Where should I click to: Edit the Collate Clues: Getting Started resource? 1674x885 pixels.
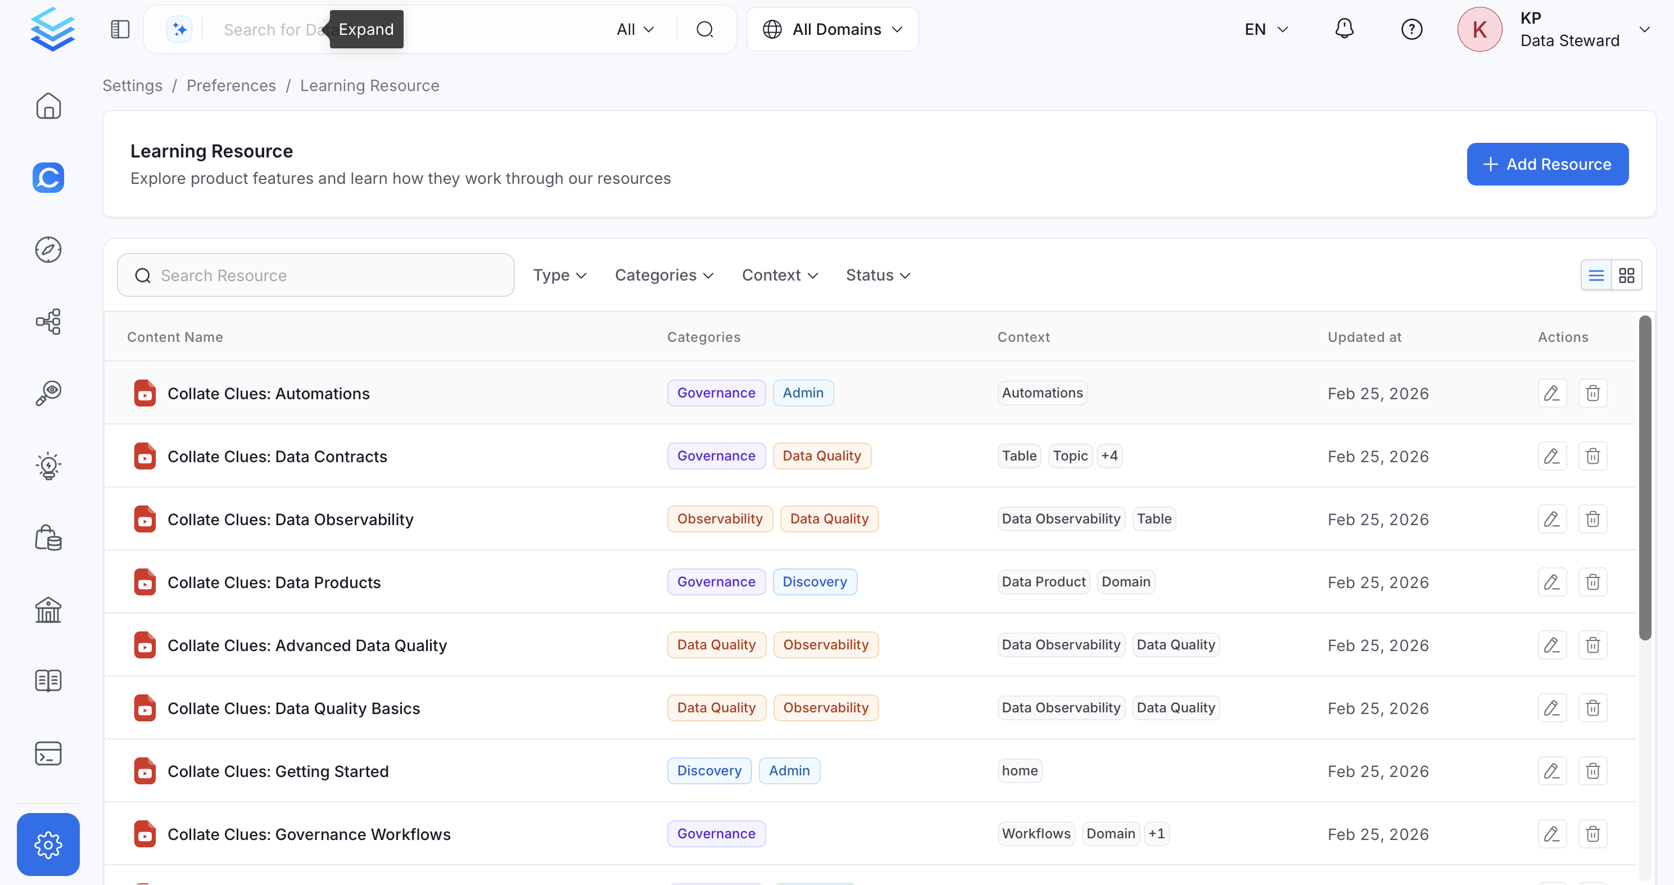(x=1552, y=771)
